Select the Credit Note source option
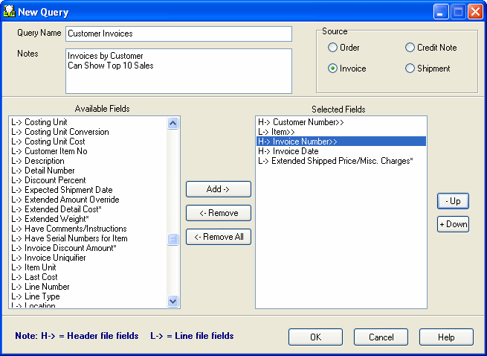Viewport: 487px width, 356px height. 410,48
